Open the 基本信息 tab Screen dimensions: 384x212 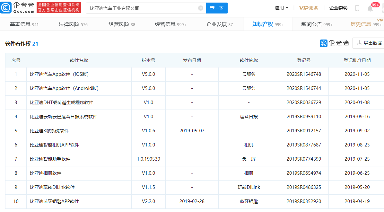tap(24, 24)
